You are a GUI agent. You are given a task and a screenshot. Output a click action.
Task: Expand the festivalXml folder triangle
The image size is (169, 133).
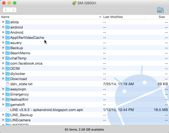[3, 99]
